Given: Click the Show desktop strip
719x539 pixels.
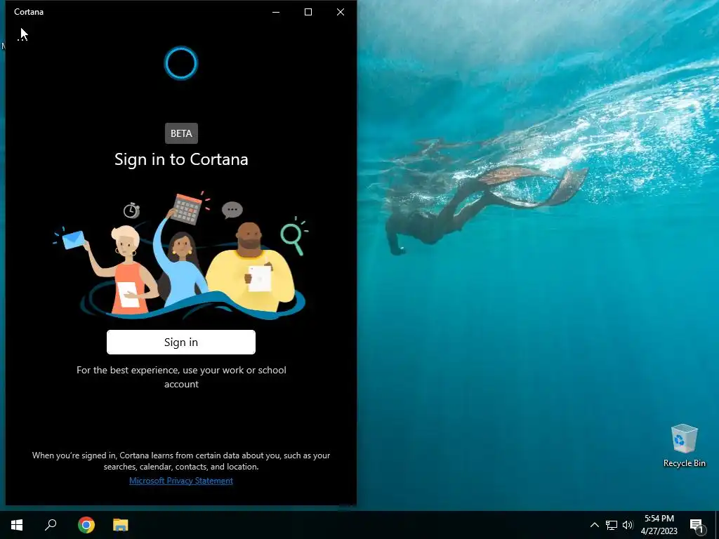Looking at the screenshot, I should [717, 525].
